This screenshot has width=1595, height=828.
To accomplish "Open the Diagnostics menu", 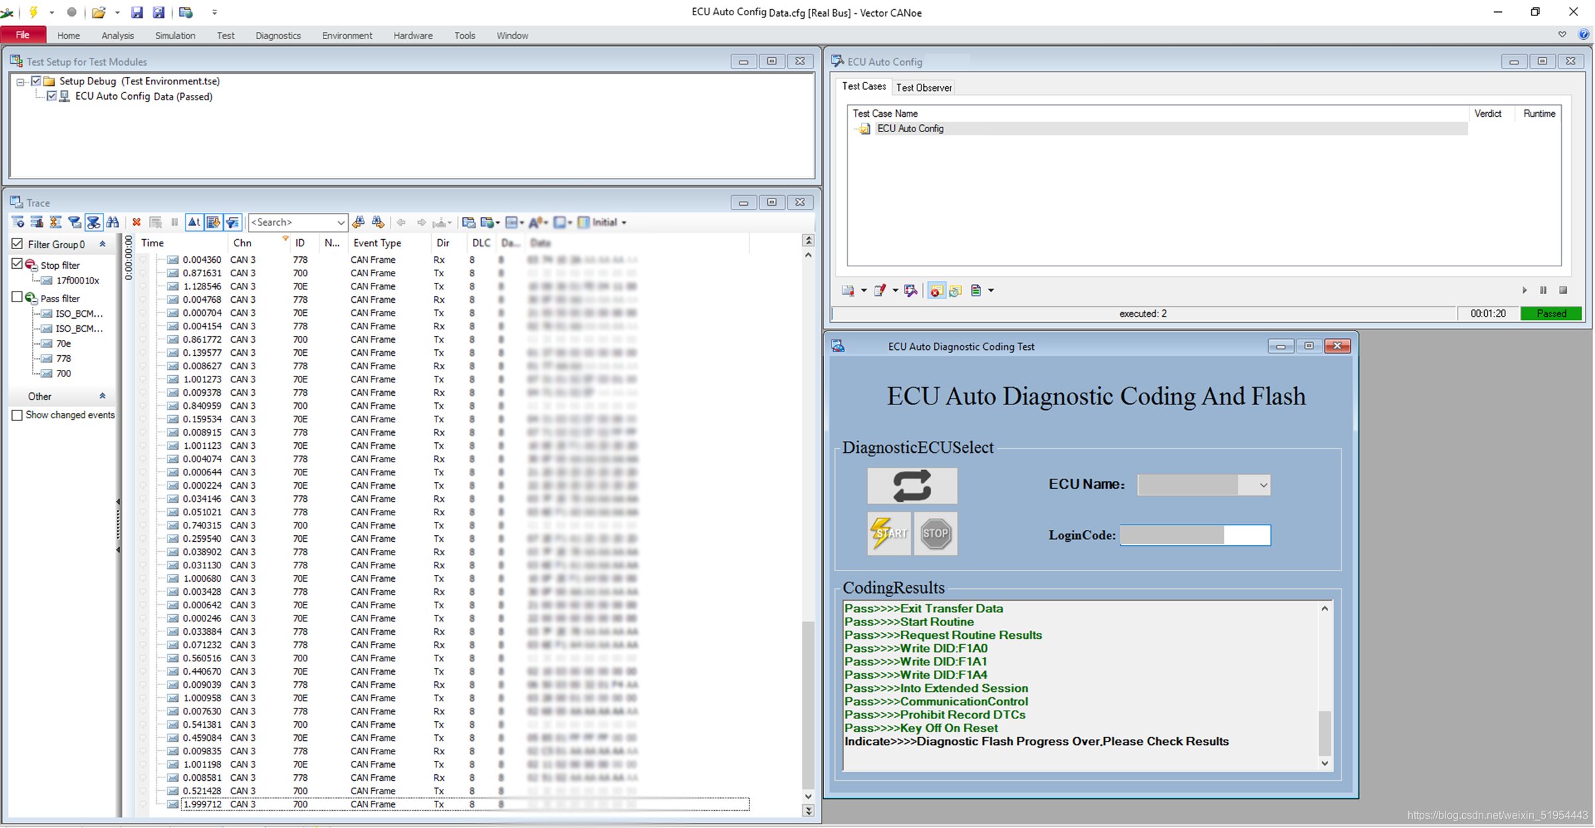I will coord(278,36).
